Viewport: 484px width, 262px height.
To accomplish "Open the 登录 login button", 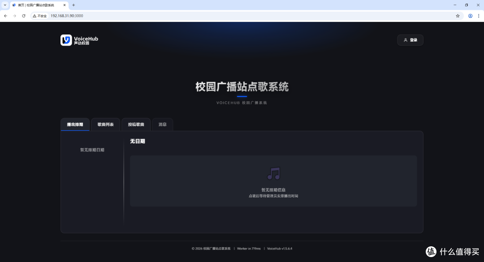I will pyautogui.click(x=410, y=40).
